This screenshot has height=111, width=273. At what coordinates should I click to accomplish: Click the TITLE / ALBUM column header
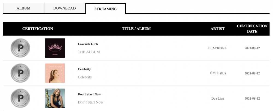(136, 29)
